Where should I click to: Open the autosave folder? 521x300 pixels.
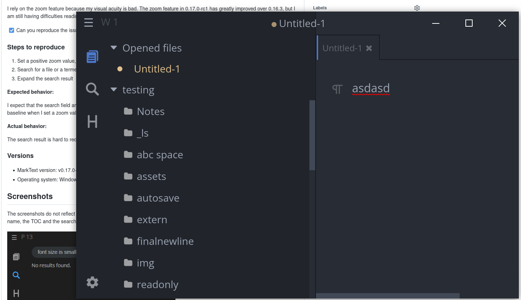click(158, 198)
